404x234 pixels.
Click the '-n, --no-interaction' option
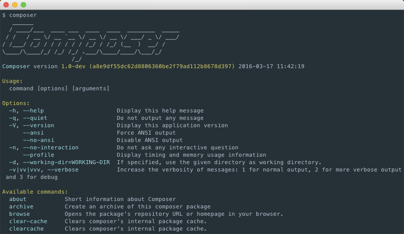click(x=44, y=148)
